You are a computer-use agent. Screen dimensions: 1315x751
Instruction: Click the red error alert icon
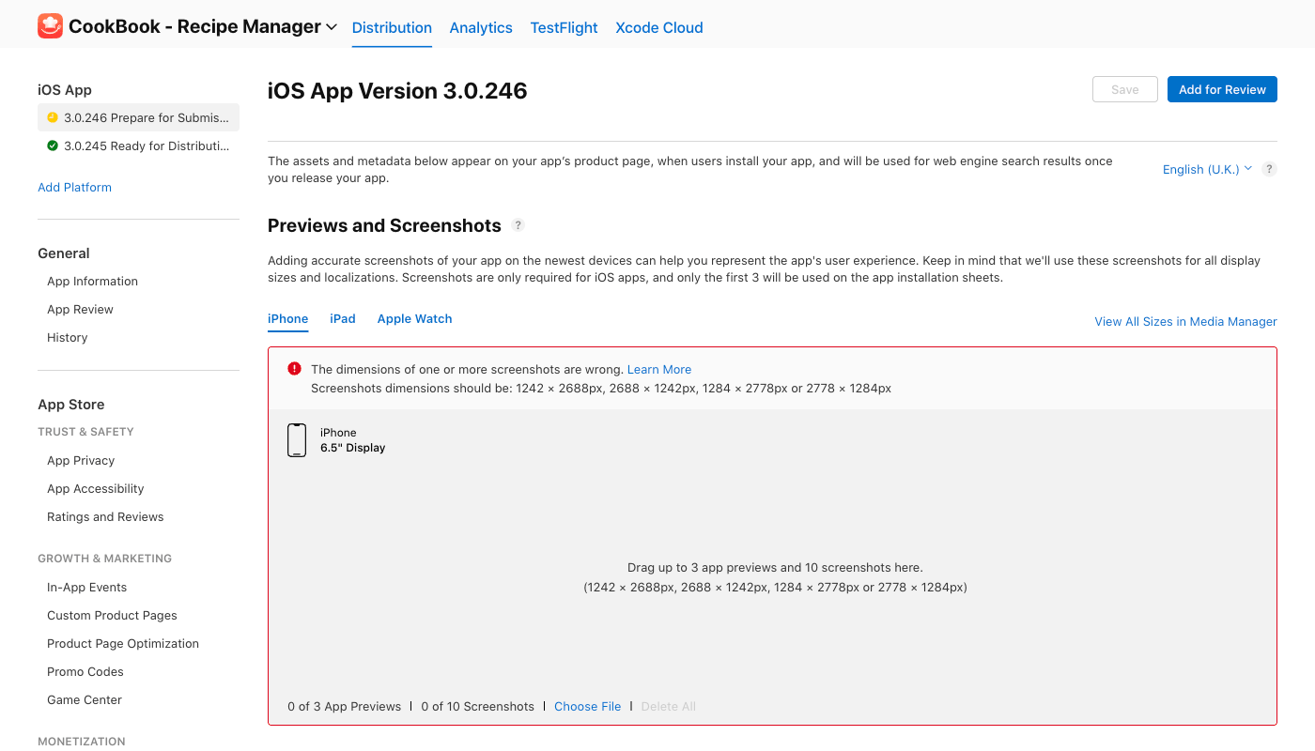click(x=295, y=369)
